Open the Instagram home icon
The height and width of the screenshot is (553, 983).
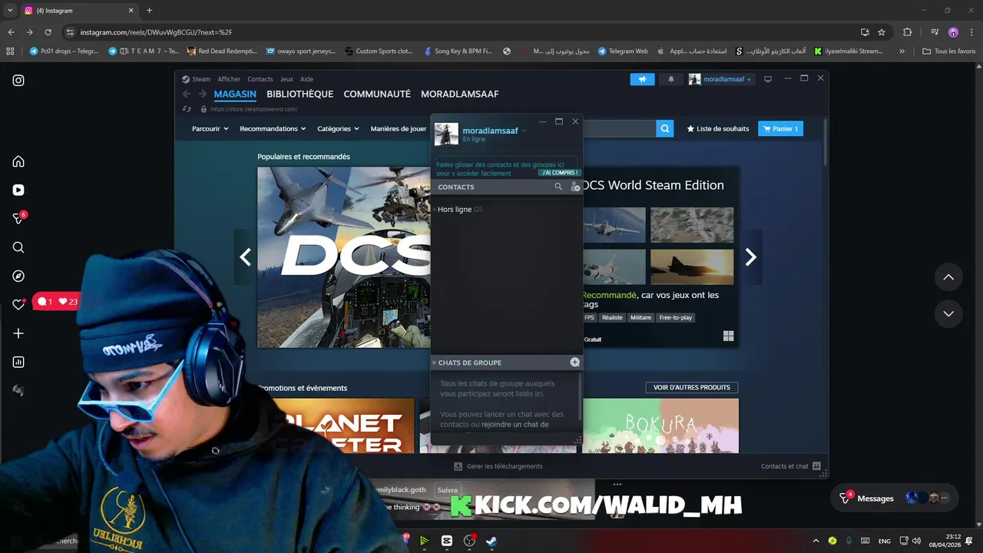18,161
